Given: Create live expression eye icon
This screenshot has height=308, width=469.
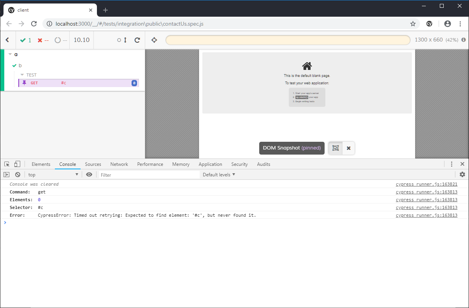Looking at the screenshot, I should pos(89,175).
